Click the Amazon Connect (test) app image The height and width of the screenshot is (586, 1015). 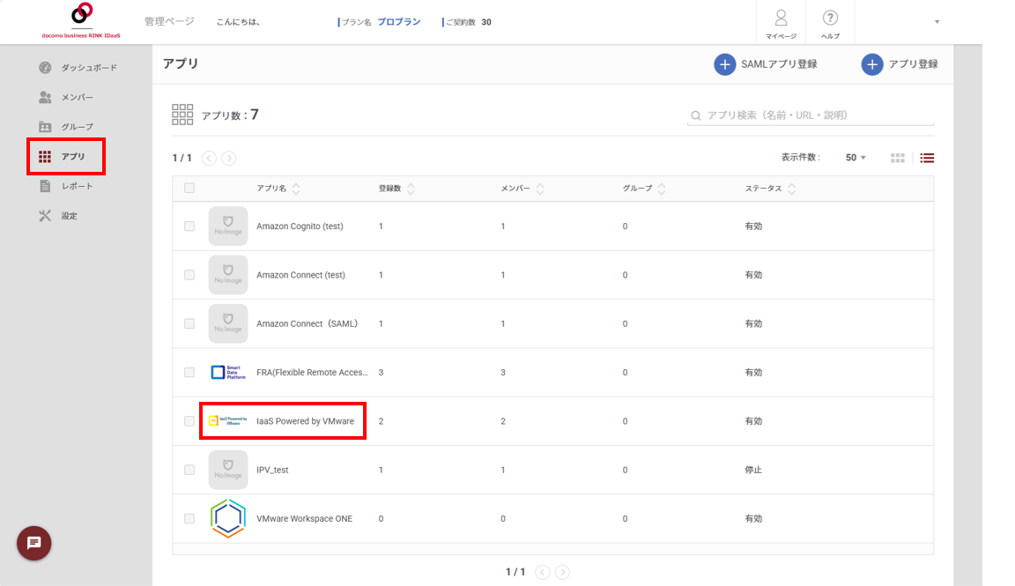(228, 275)
